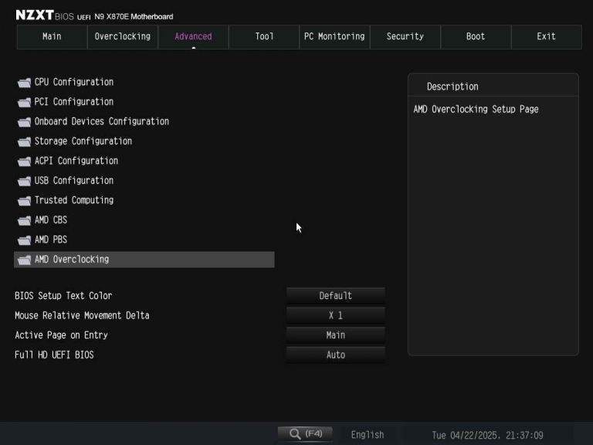
Task: Go to the Tool tab
Action: tap(264, 37)
